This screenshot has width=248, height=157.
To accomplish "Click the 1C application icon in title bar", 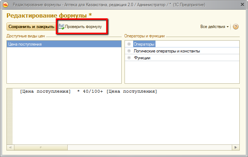I will click(x=5, y=5).
